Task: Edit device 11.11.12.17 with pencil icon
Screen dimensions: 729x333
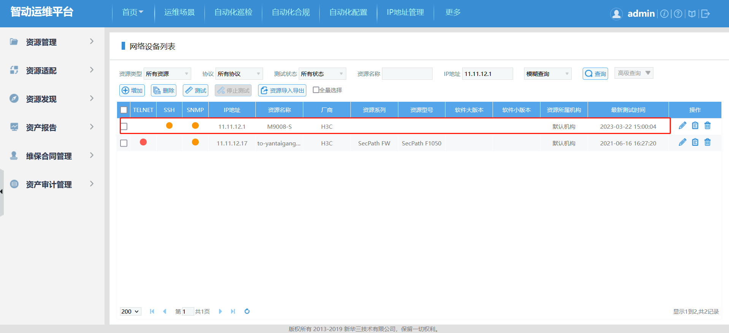Action: tap(683, 142)
